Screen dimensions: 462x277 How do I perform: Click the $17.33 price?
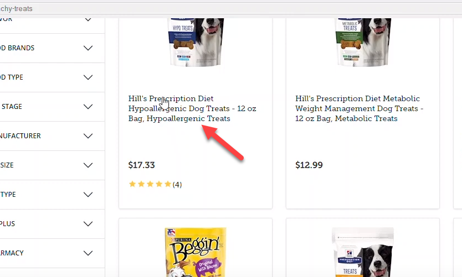[x=141, y=165]
